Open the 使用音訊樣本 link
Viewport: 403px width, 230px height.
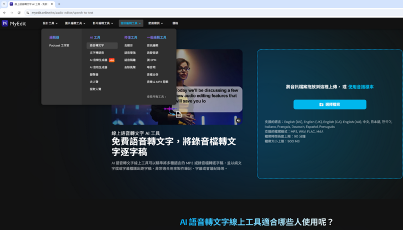(360, 86)
